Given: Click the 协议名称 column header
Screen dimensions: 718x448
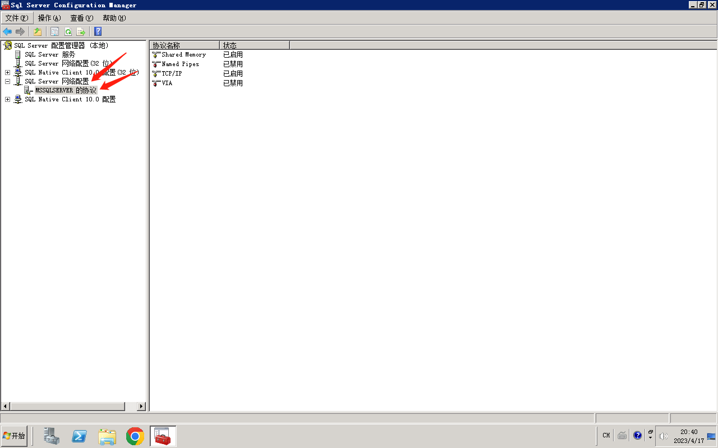Looking at the screenshot, I should (184, 45).
